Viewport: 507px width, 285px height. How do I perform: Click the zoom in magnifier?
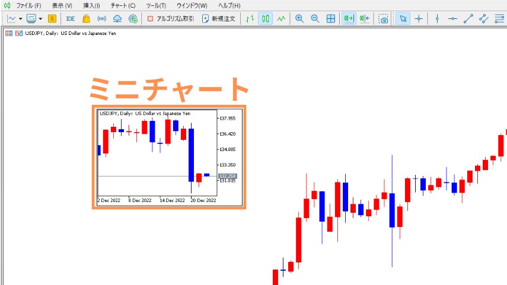299,19
